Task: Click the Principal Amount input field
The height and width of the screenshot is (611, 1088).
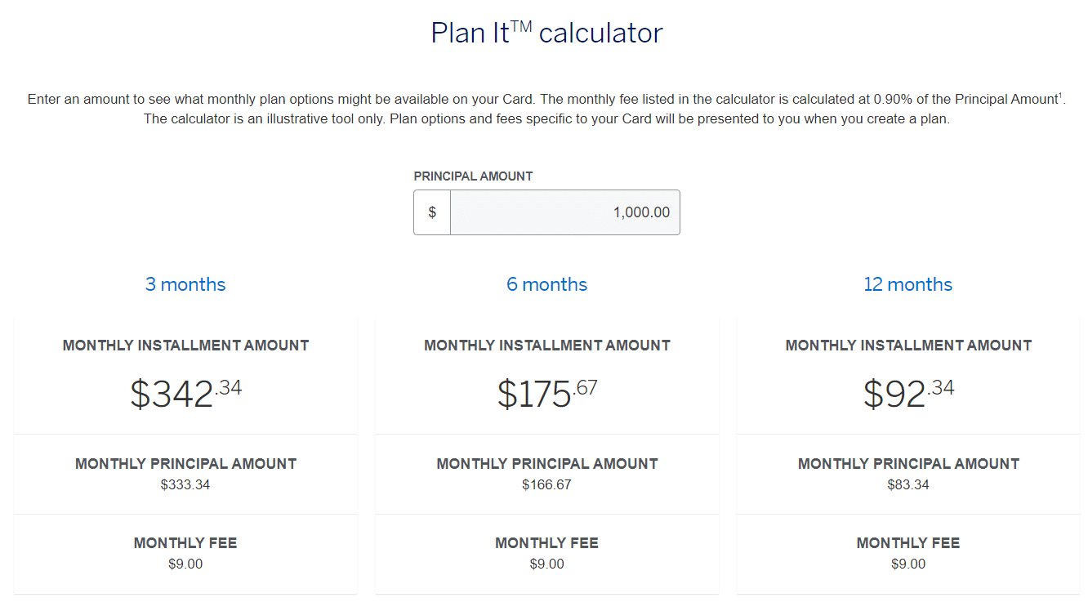Action: coord(564,212)
